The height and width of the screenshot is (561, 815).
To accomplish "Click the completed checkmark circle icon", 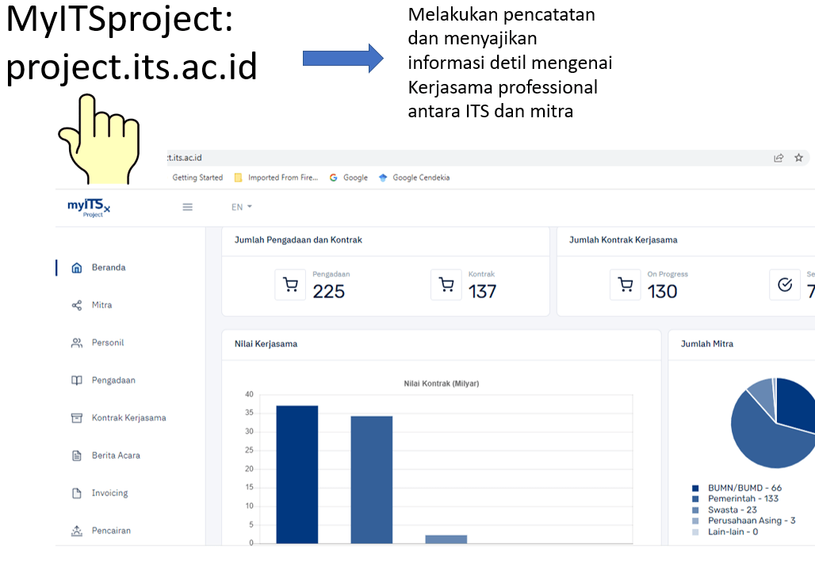I will coord(785,284).
